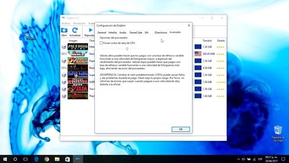The width and height of the screenshot is (289, 163).
Task: Adjust the CPU clock override slider handle
Action: point(127,49)
